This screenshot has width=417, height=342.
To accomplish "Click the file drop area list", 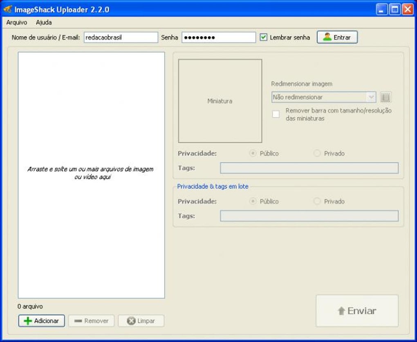I will pos(91,175).
